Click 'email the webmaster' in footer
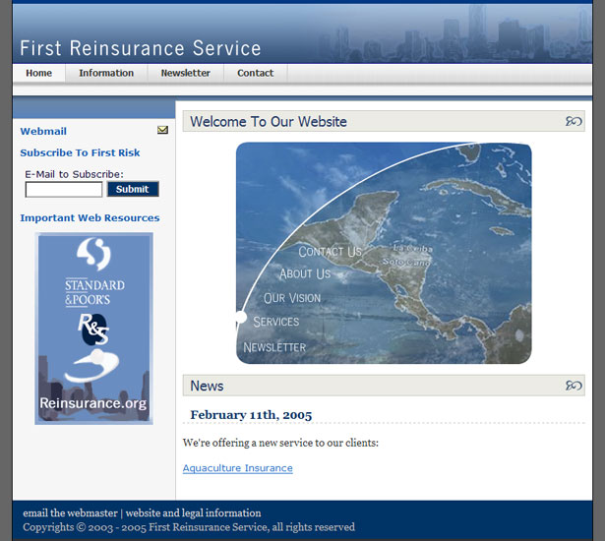The image size is (605, 541). coord(70,512)
